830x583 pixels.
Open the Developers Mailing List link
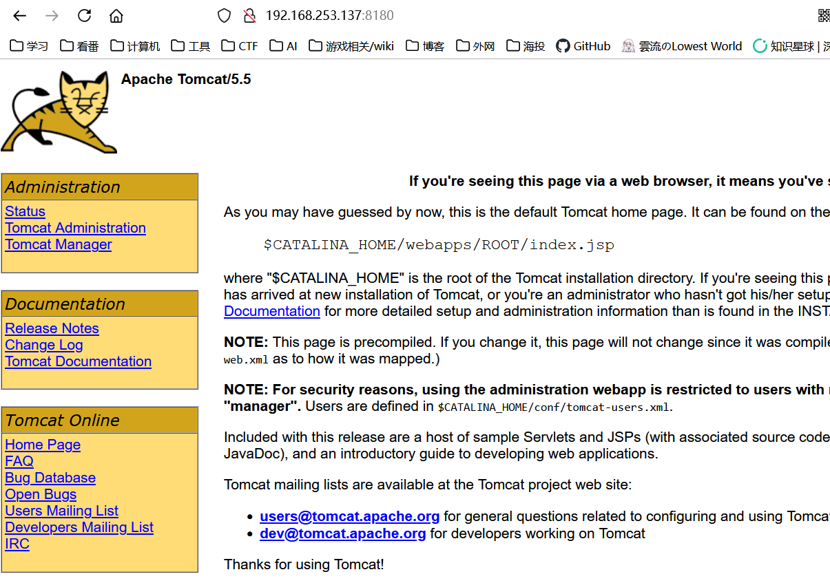(x=79, y=527)
